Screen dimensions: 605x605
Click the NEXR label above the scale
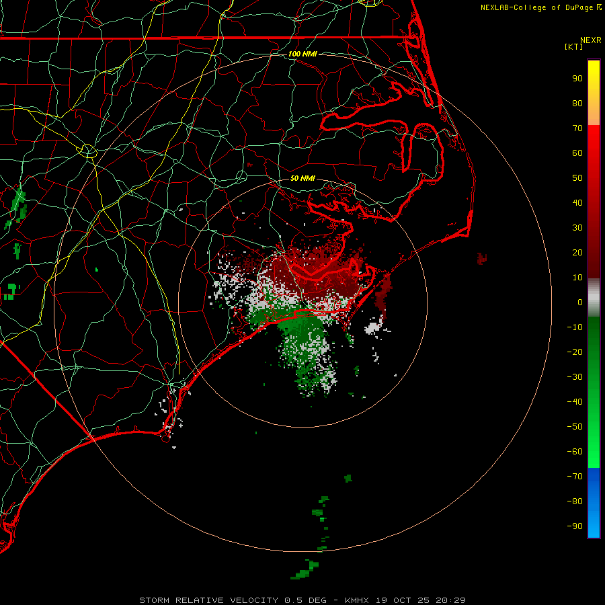click(x=590, y=40)
